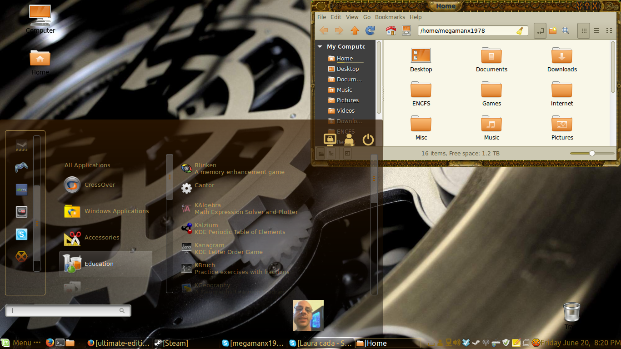Select the Education category
621x349 pixels.
pyautogui.click(x=105, y=264)
